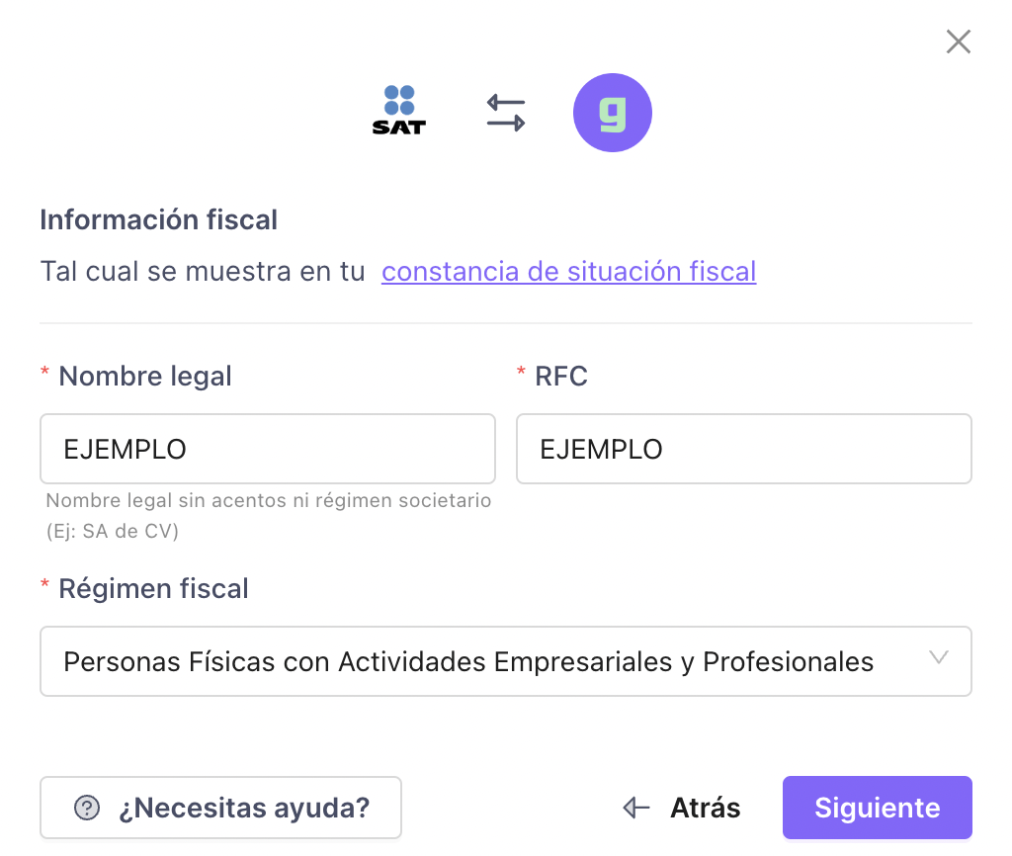The width and height of the screenshot is (1012, 856).
Task: Click the RFC field label
Action: (x=561, y=377)
